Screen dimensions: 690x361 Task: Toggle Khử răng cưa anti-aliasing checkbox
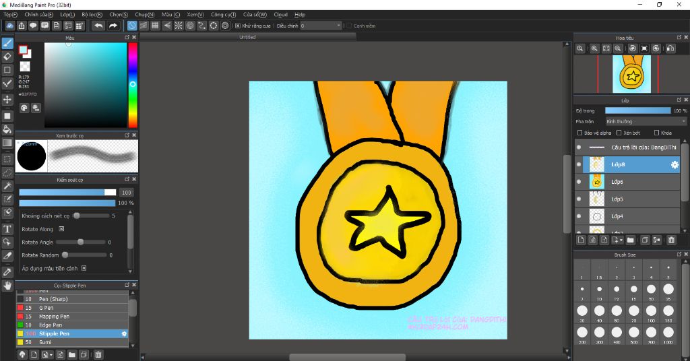(x=238, y=26)
